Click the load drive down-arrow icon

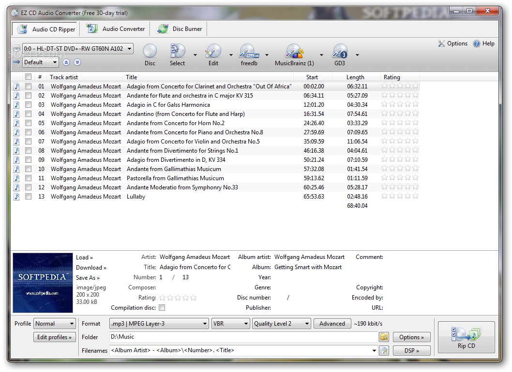pyautogui.click(x=77, y=62)
